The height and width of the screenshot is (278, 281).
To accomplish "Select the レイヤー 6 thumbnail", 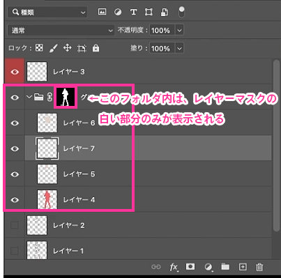I will [47, 123].
